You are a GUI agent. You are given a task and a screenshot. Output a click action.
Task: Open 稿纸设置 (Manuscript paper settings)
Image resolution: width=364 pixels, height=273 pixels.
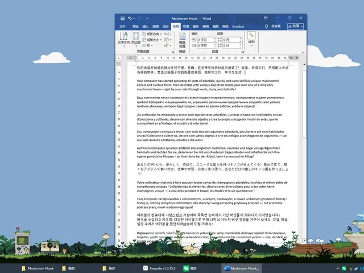(182, 40)
